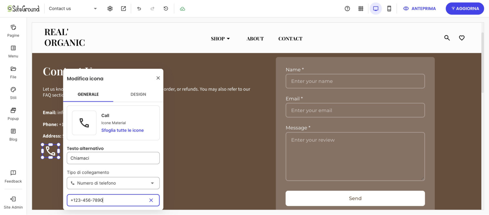This screenshot has width=489, height=215.
Task: Switch to the GENERALE tab
Action: coord(88,94)
